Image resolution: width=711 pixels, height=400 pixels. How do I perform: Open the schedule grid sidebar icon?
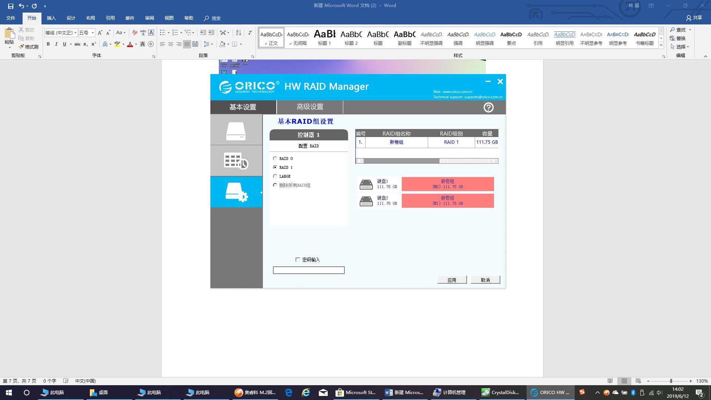(236, 161)
